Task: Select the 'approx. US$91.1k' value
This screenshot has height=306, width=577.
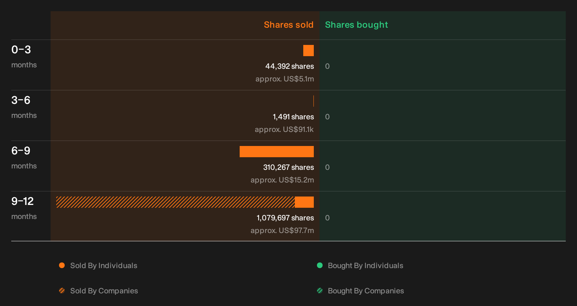Action: tap(284, 129)
